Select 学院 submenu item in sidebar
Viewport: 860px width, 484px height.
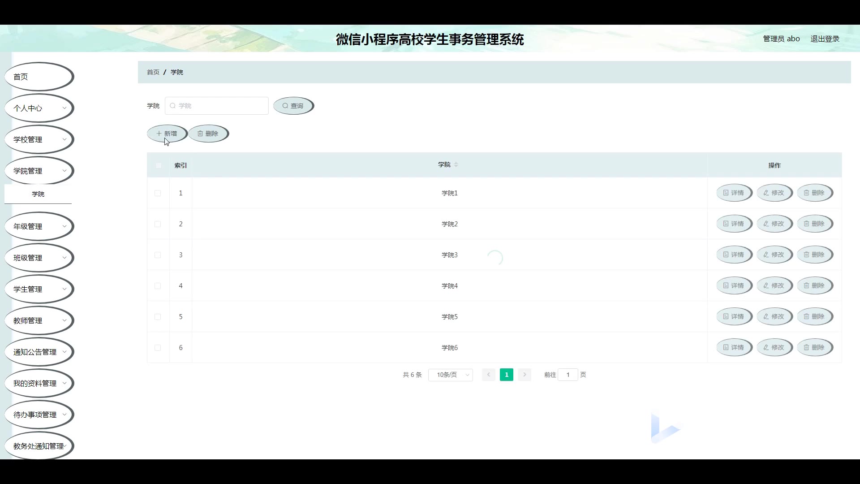tap(38, 194)
